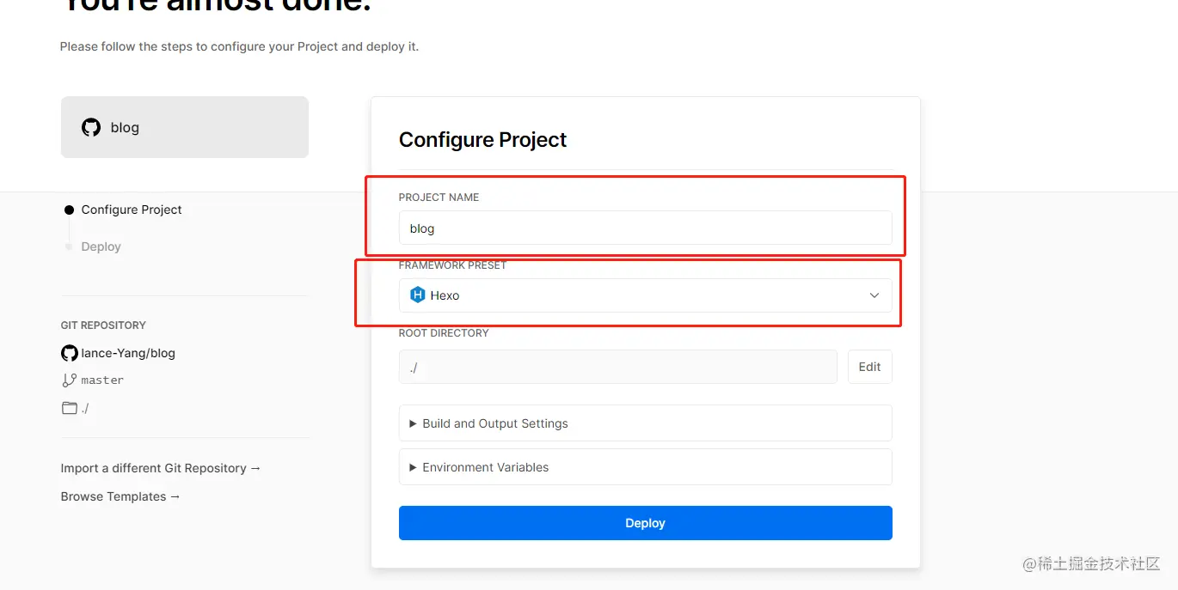Screen dimensions: 1178x590
Task: Expand Build and Output Settings section
Action: click(494, 423)
